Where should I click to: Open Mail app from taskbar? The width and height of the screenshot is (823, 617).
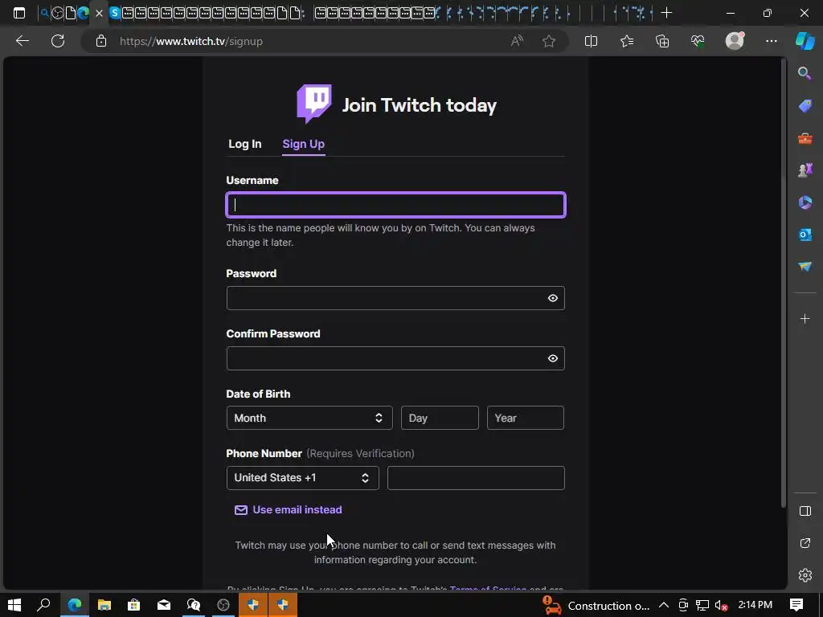click(x=164, y=605)
